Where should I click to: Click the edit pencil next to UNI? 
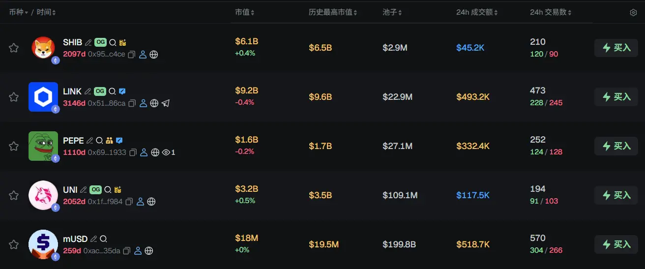(84, 190)
